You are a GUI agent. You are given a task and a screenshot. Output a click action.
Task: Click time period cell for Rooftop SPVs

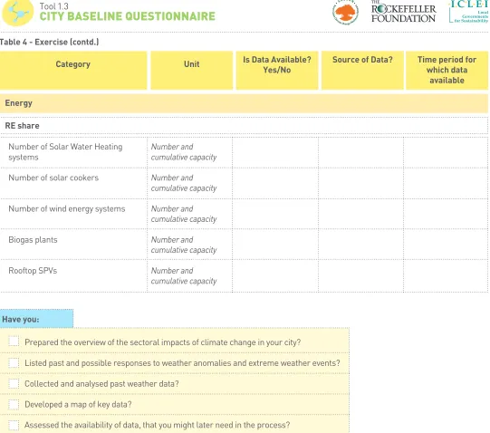click(446, 275)
